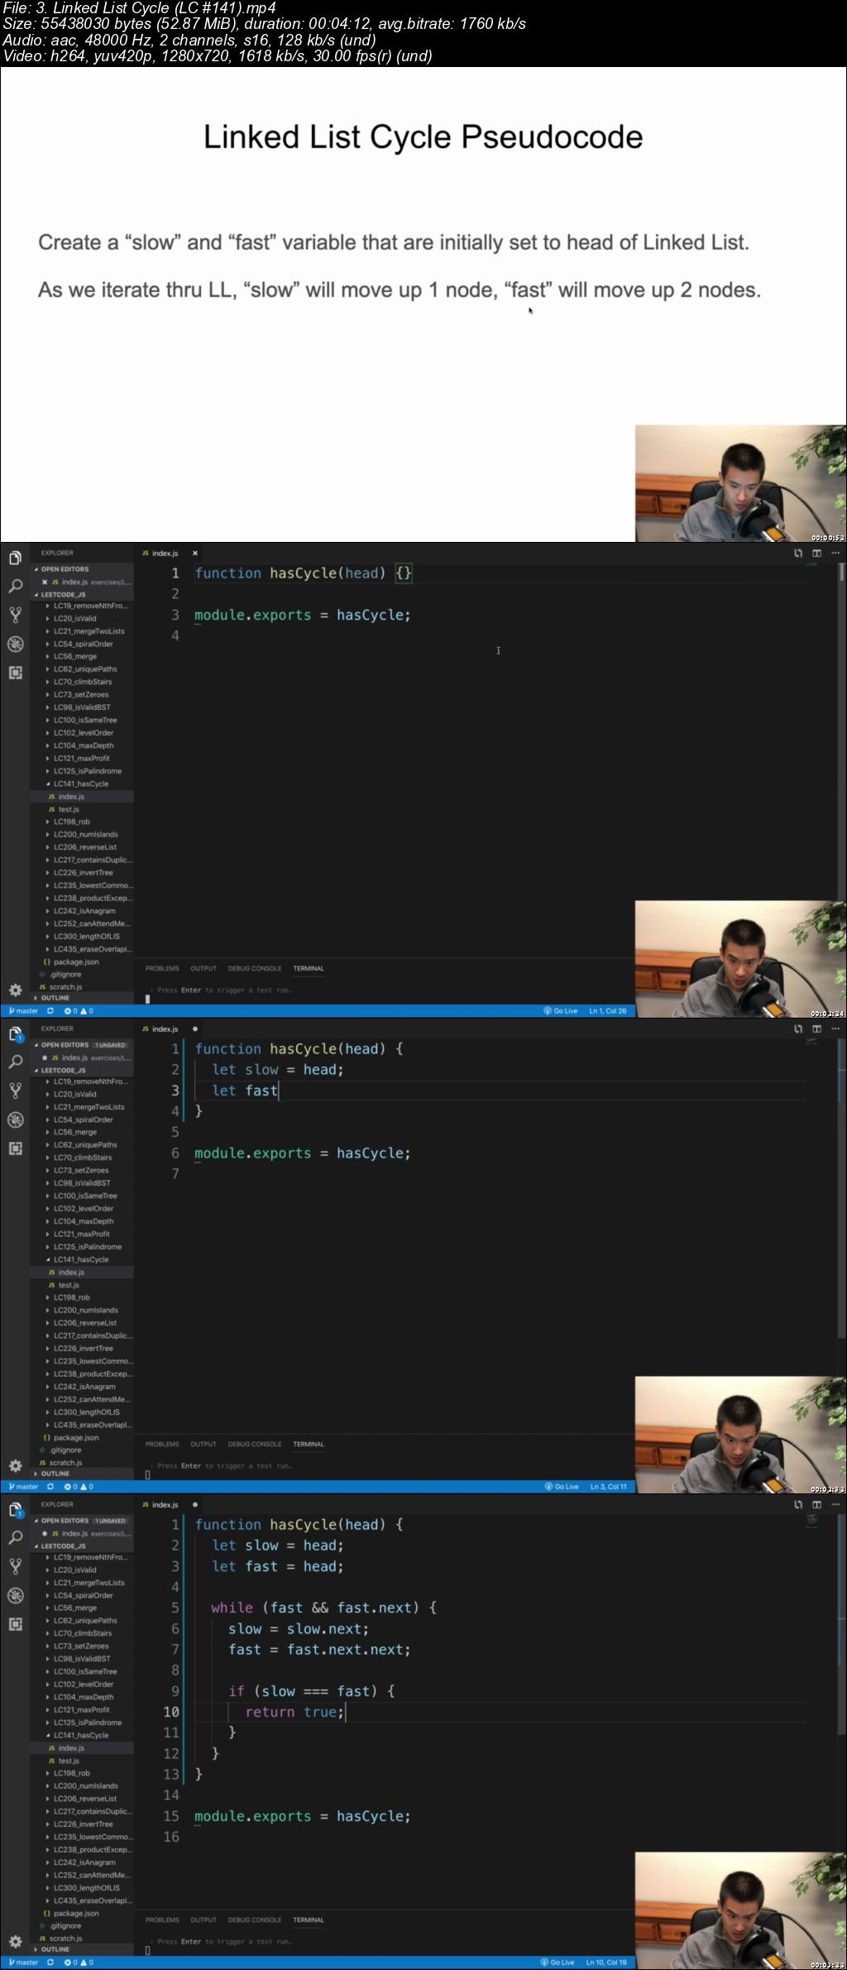Open Source Control icon in Ln 1, Col 26 frame
Screen dimensions: 847x1970
tap(15, 615)
